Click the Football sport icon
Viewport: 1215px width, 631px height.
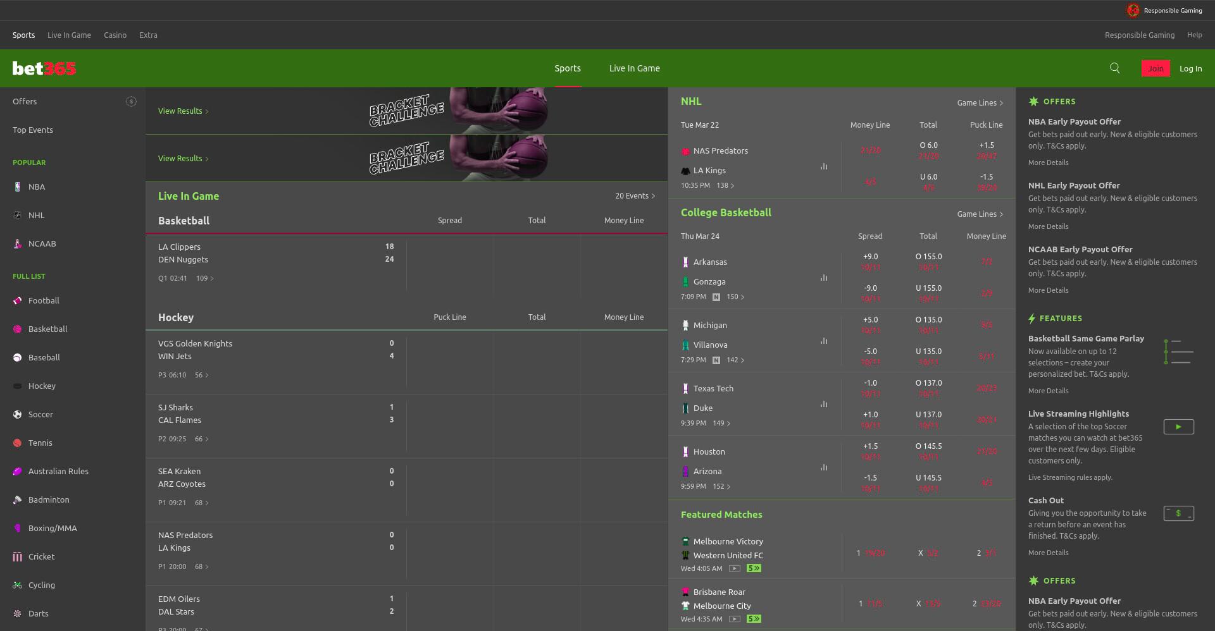[x=18, y=300]
